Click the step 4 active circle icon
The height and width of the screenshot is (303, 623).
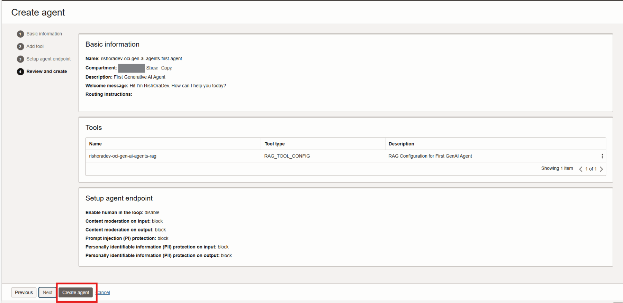point(20,72)
